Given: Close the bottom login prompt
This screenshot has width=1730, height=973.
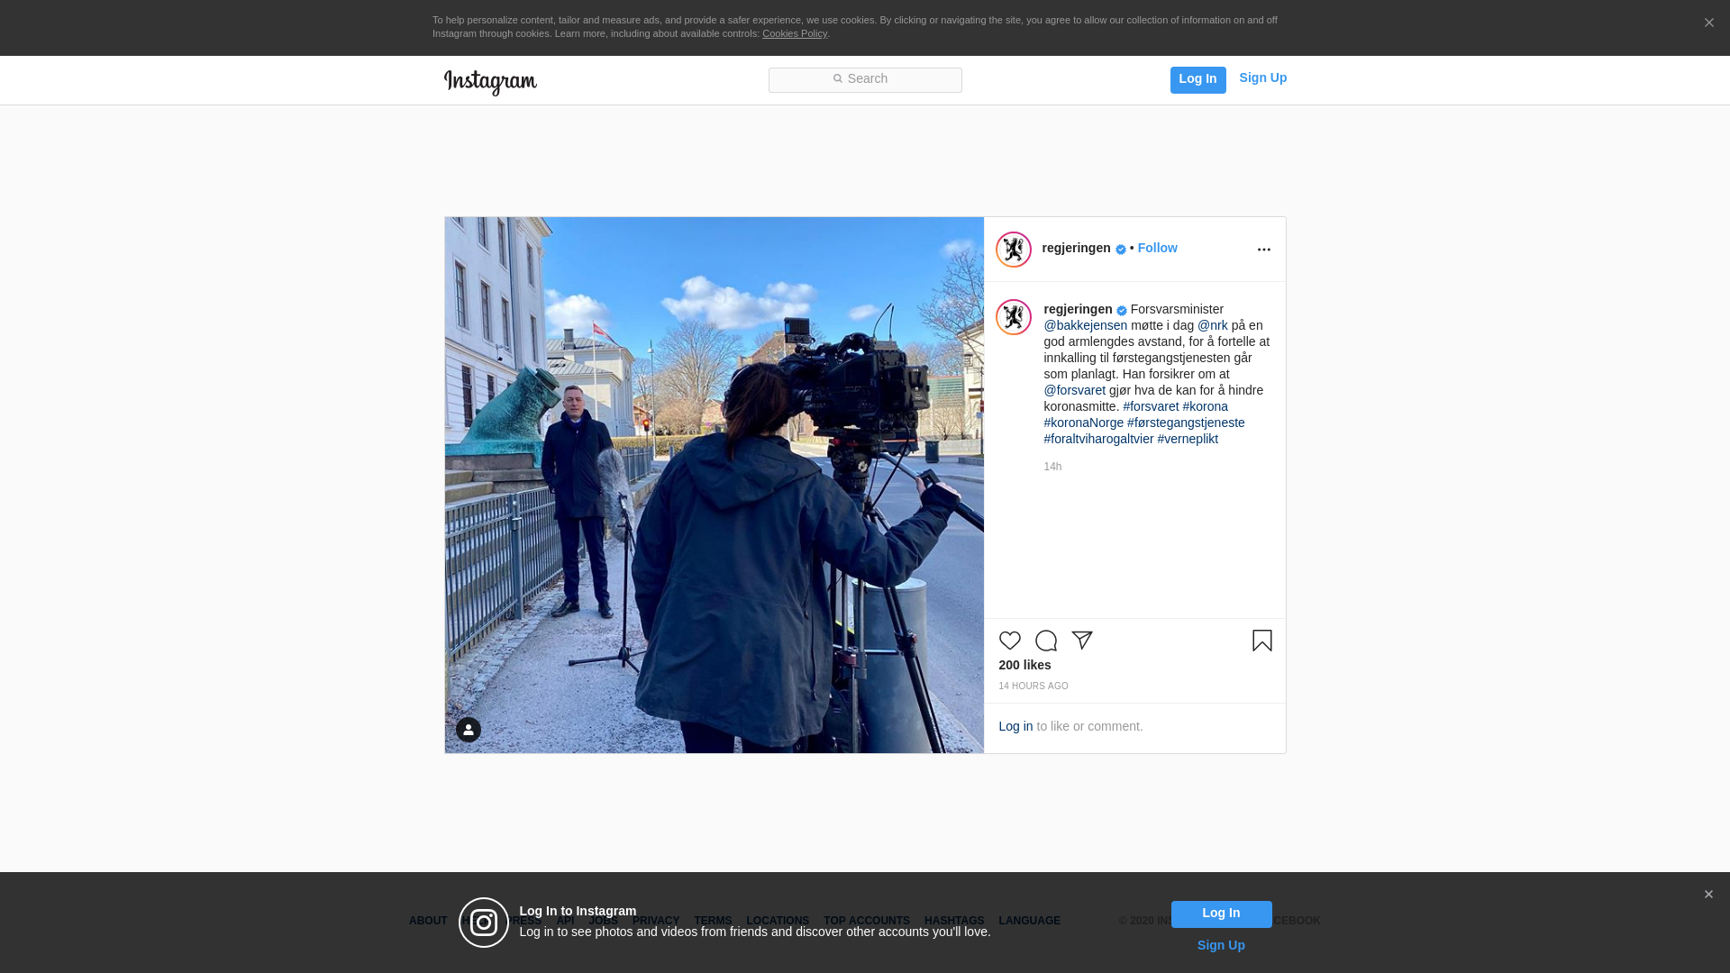Looking at the screenshot, I should (1708, 895).
